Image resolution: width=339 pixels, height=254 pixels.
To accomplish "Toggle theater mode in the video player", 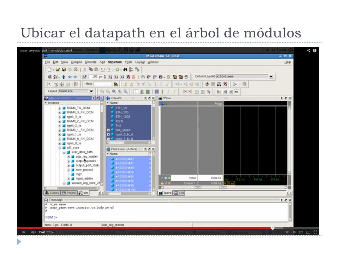I will tap(308, 232).
